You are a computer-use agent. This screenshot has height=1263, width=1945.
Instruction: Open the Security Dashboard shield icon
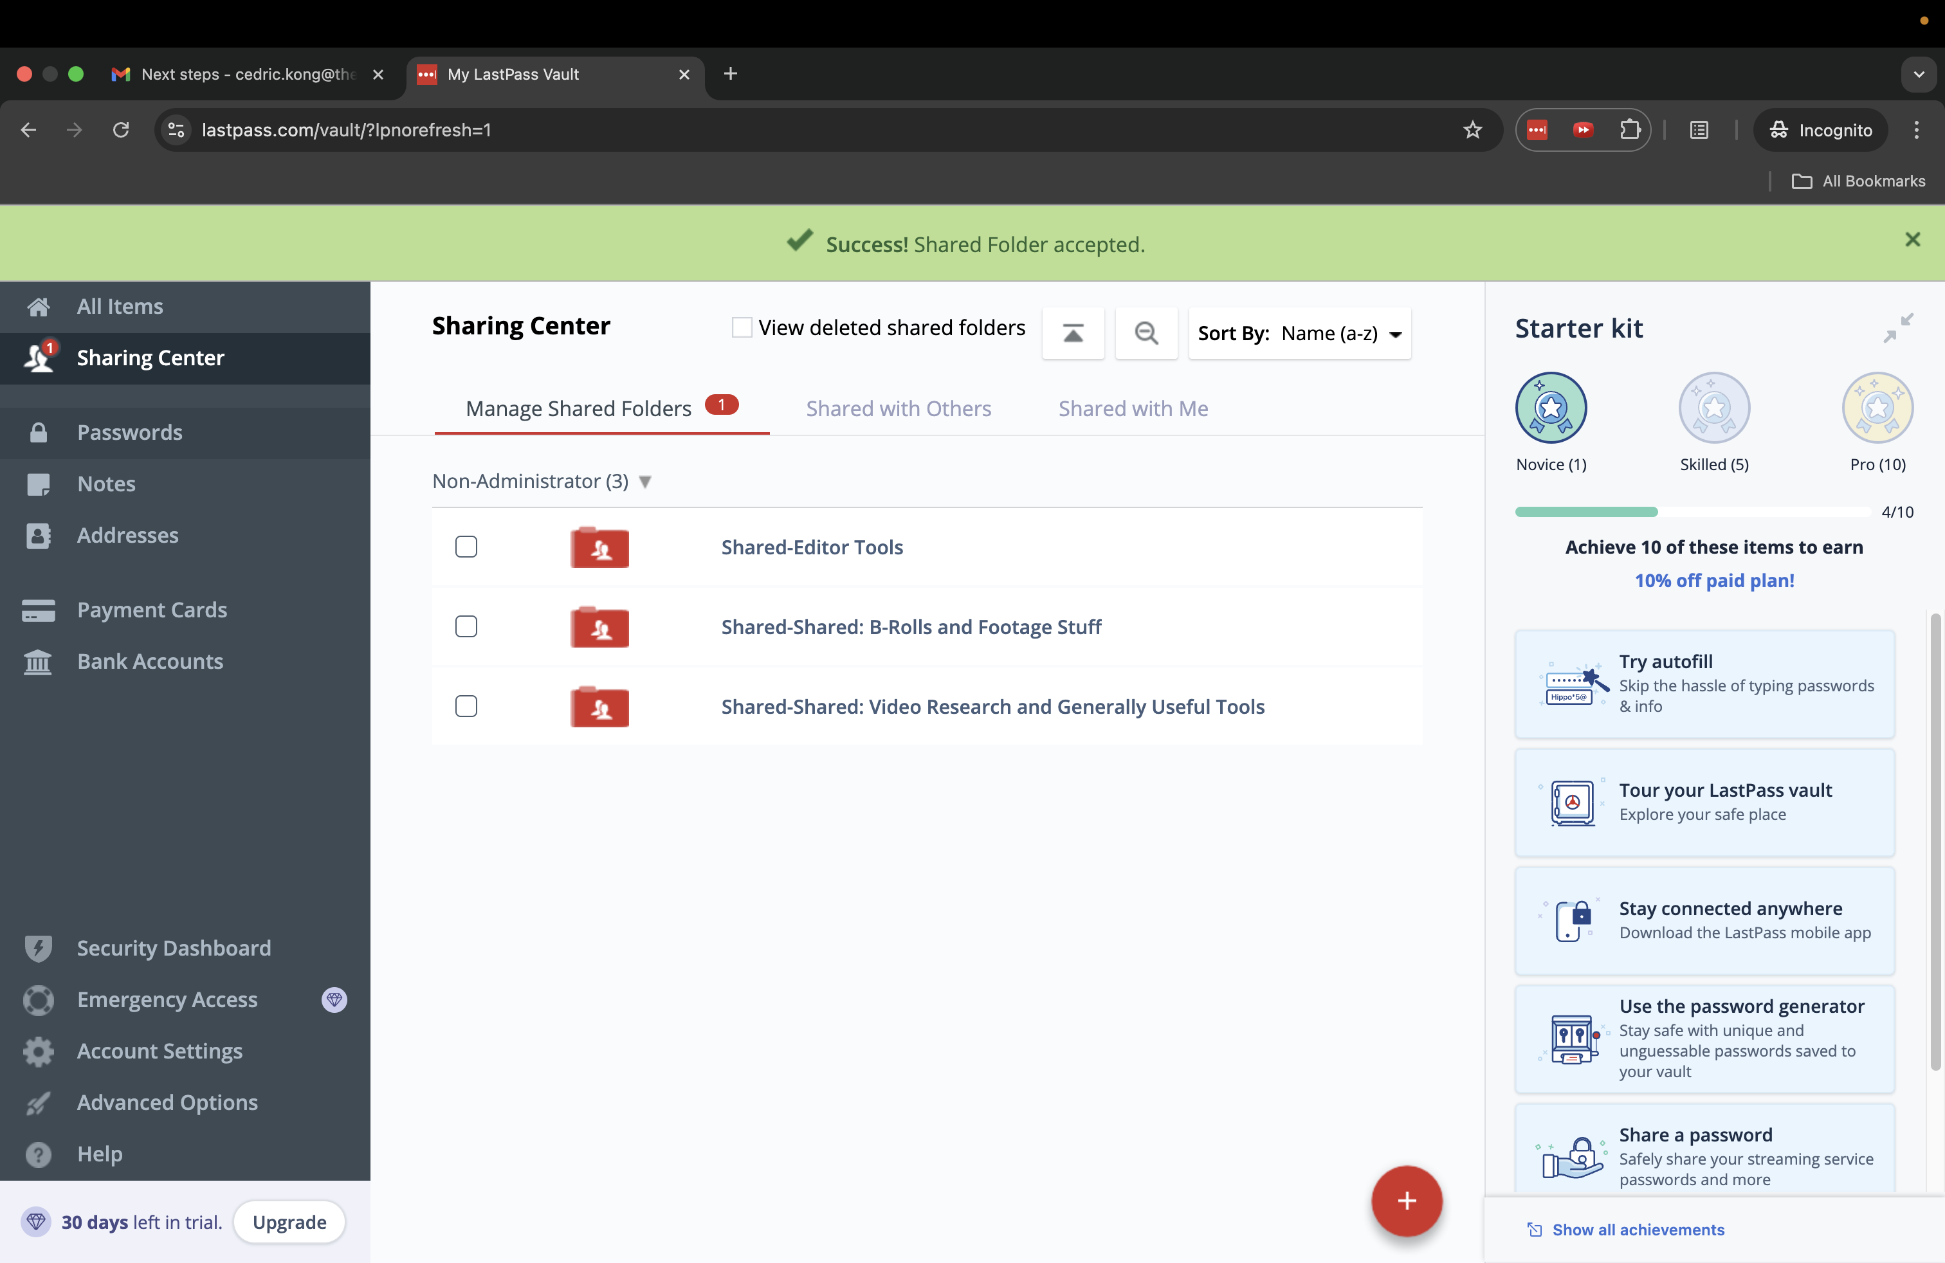tap(39, 948)
